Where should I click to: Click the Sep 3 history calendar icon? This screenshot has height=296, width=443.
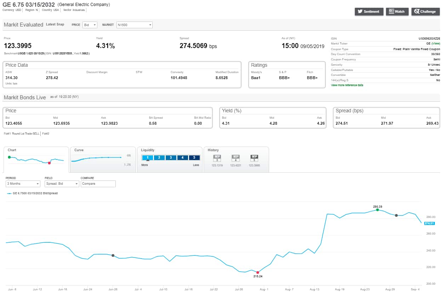[217, 158]
